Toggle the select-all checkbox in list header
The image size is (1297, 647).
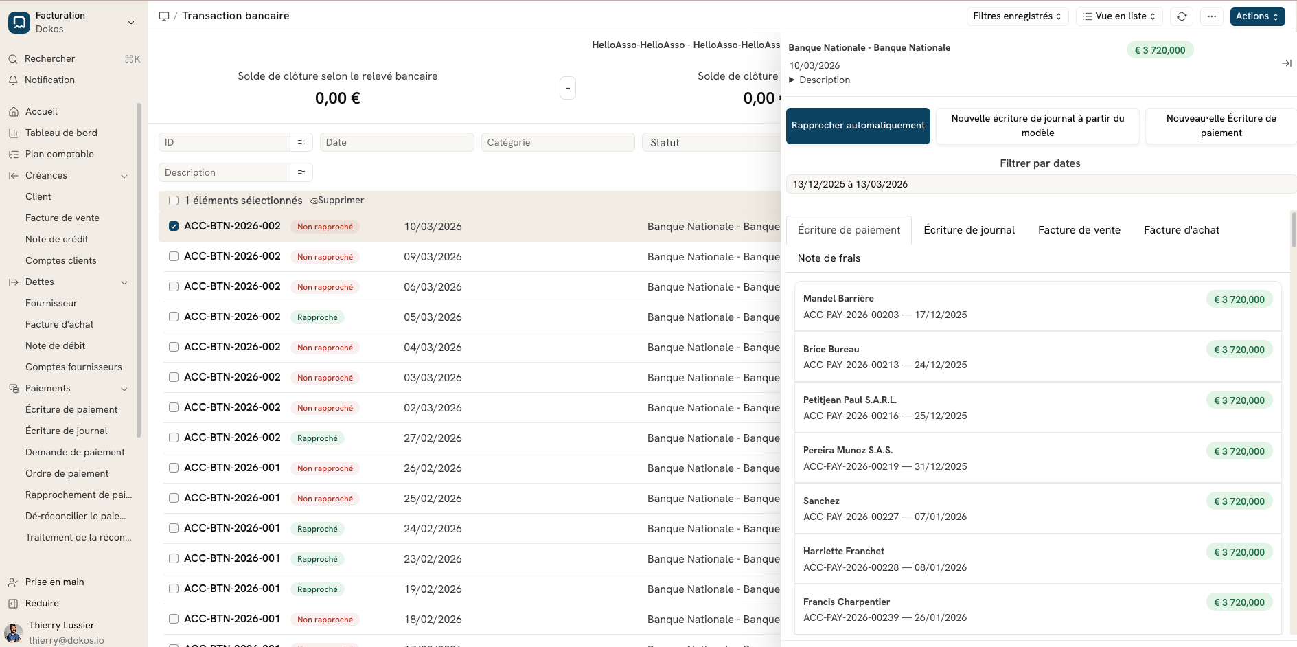click(x=174, y=201)
